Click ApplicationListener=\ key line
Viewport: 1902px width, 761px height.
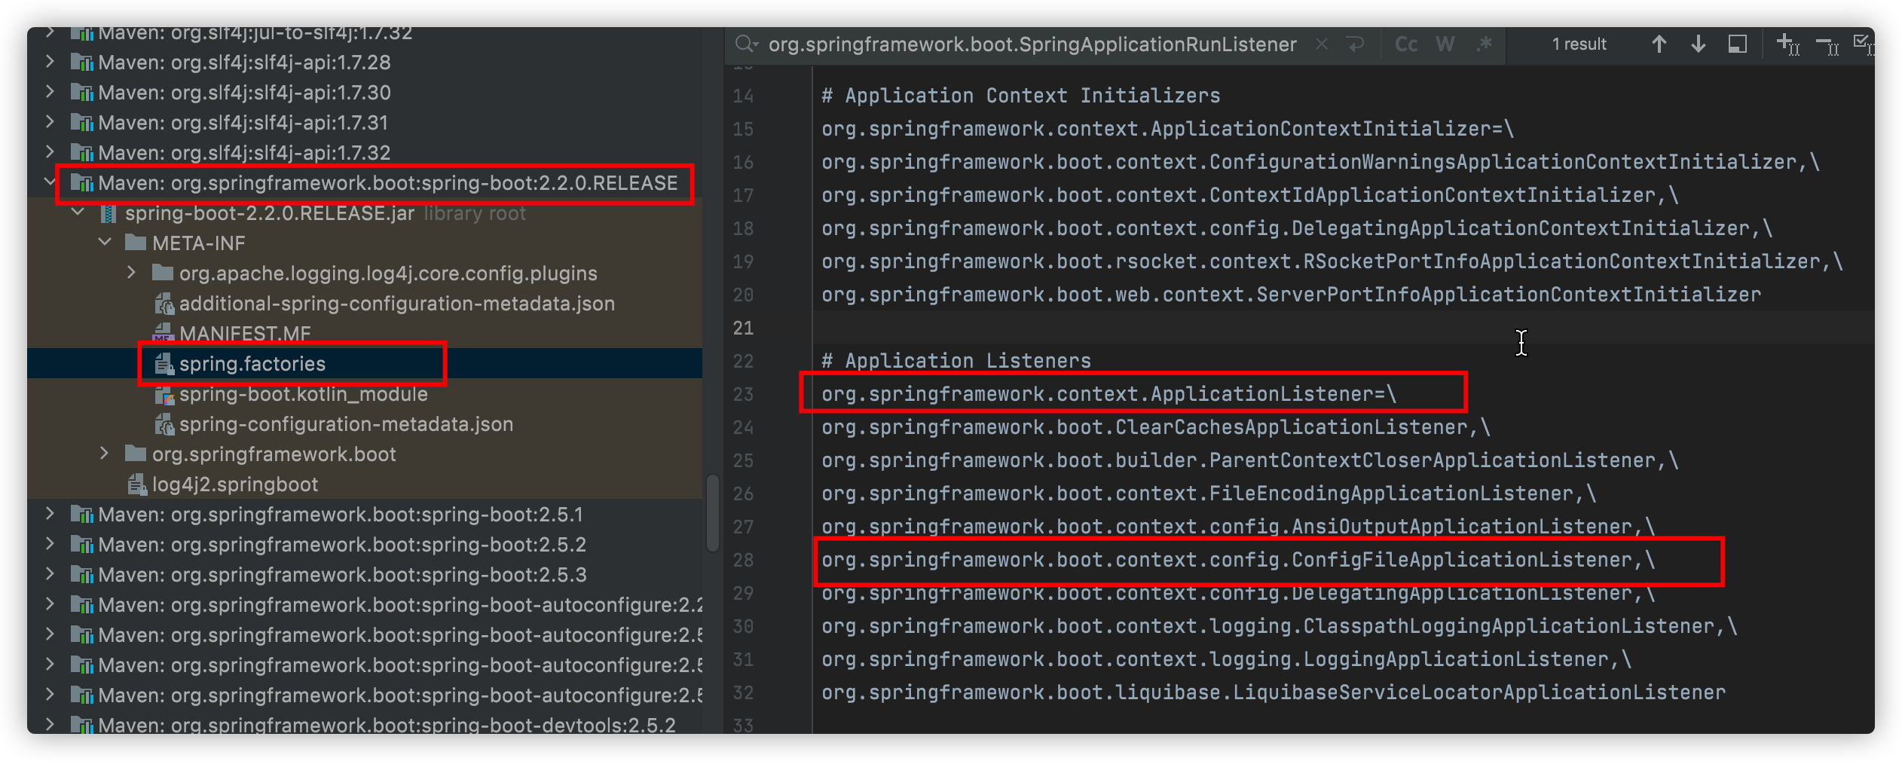click(x=1109, y=394)
